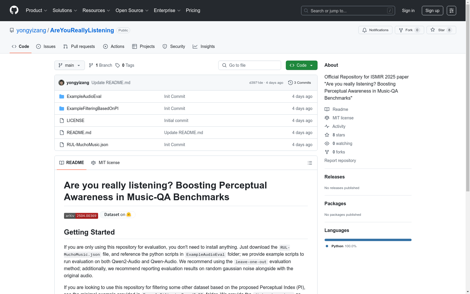Click the history clock icon by 3 Commits
Image resolution: width=470 pixels, height=294 pixels.
[x=291, y=83]
